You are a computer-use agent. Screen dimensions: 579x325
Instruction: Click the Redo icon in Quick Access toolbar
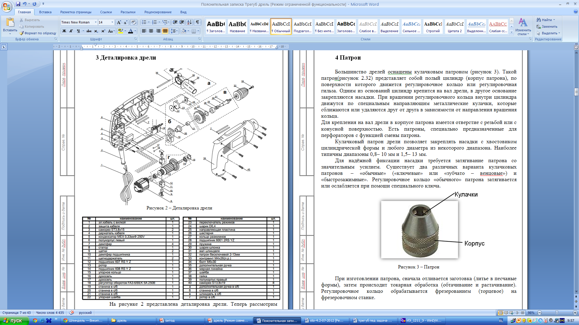click(34, 4)
